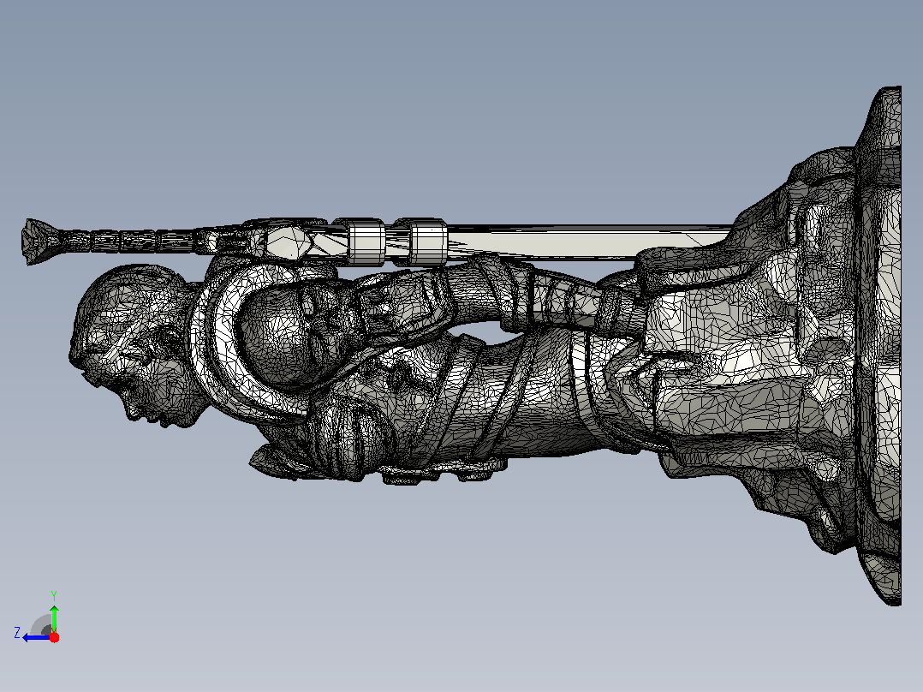
Task: Click the green Y axis arrow on triad
Action: [x=54, y=618]
